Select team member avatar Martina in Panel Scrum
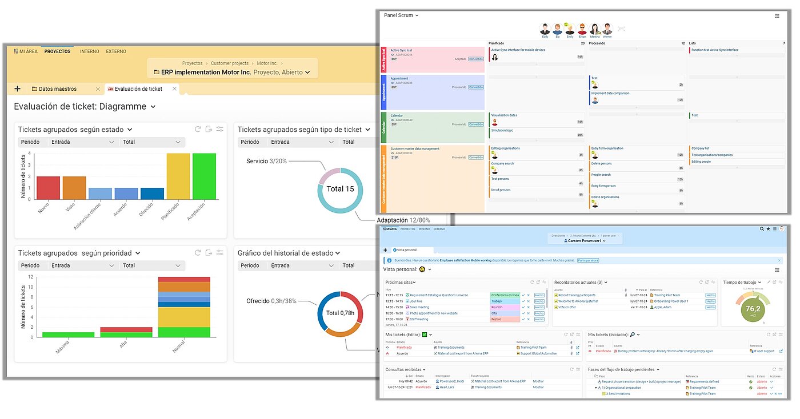800x419 pixels. tap(595, 29)
